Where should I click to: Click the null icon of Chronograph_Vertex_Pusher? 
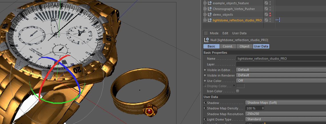coord(210,9)
